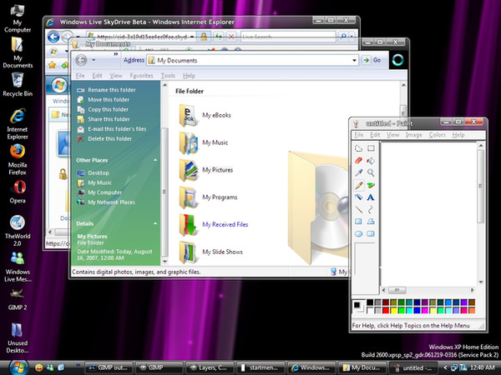The height and width of the screenshot is (375, 501).
Task: Expand the Quick Launch overflow chevron
Action: pos(78,365)
